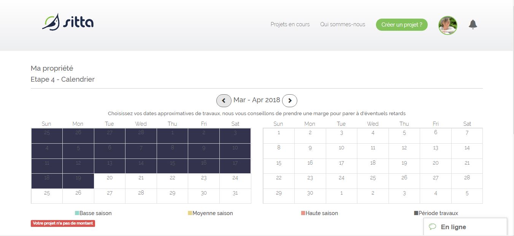Select March 26 in the bottom row of the left calendar
The width and height of the screenshot is (514, 236).
[x=78, y=196]
